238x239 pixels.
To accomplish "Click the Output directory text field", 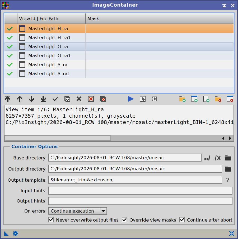I will coord(135,169).
